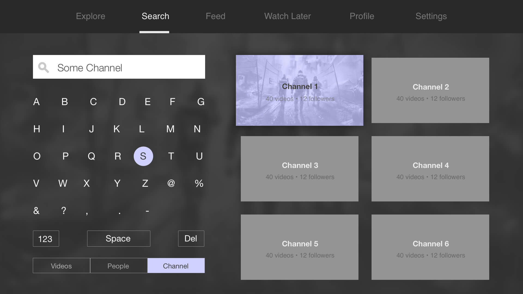Open the Channel 6 card
Image resolution: width=523 pixels, height=294 pixels.
[x=430, y=247]
